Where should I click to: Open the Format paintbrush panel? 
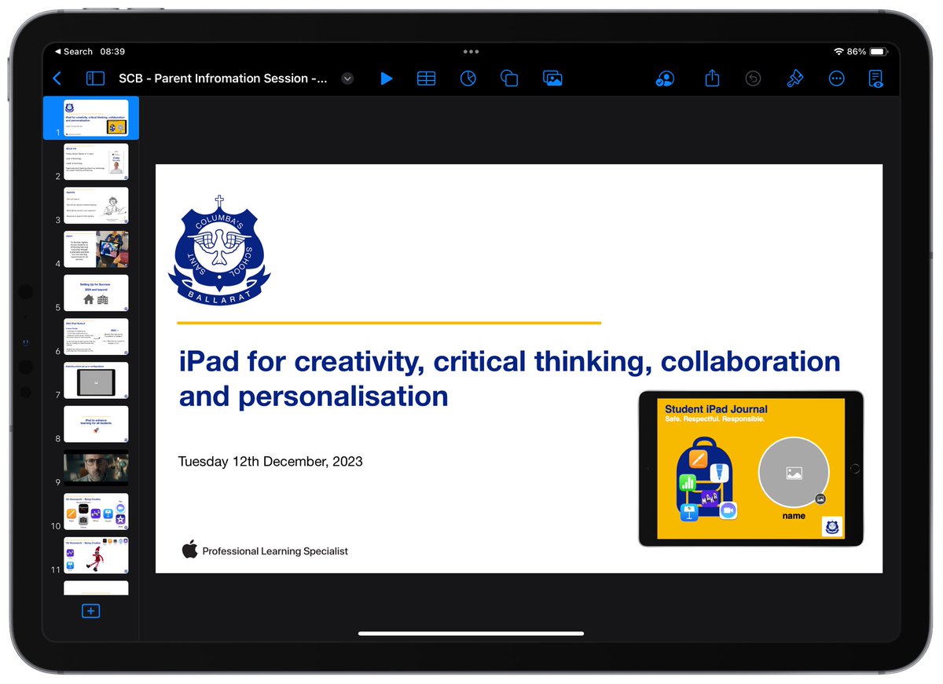[794, 79]
